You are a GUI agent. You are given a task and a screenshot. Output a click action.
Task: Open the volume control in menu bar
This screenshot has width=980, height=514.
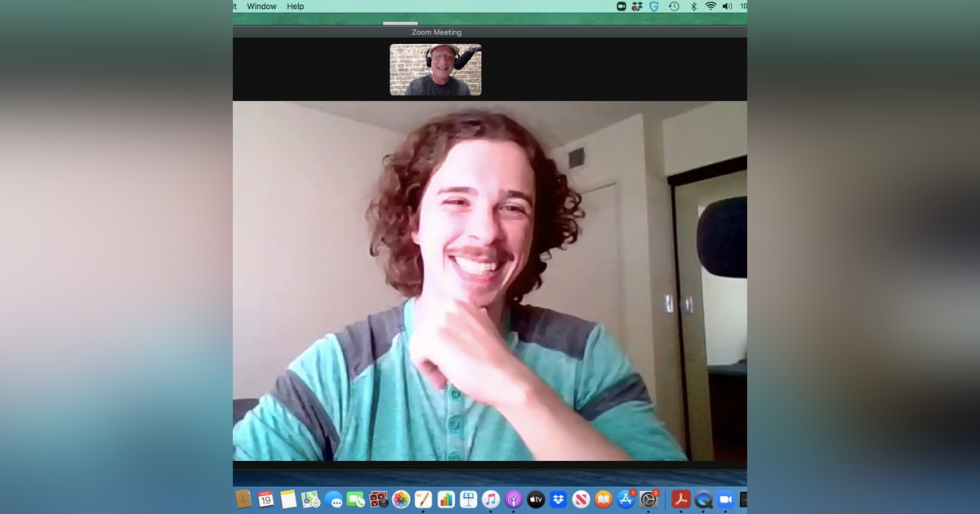pos(727,7)
